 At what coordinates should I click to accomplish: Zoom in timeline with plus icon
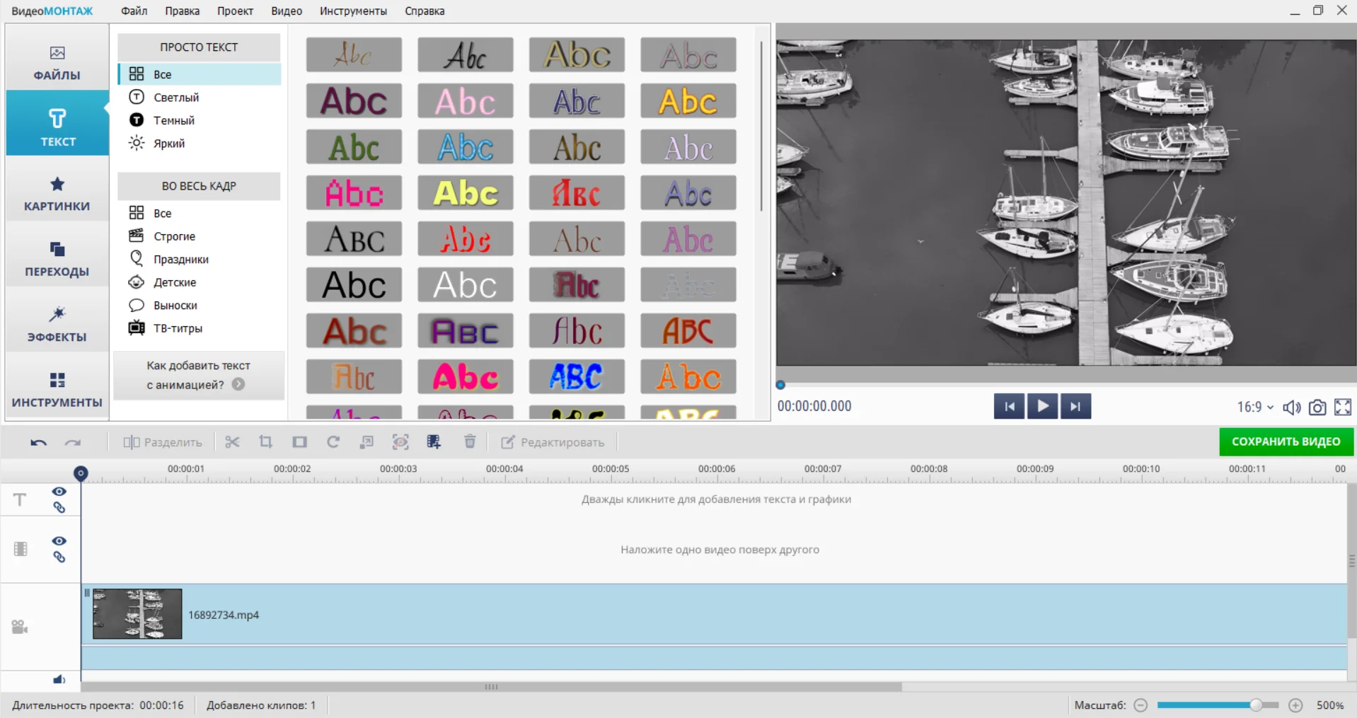1295,705
